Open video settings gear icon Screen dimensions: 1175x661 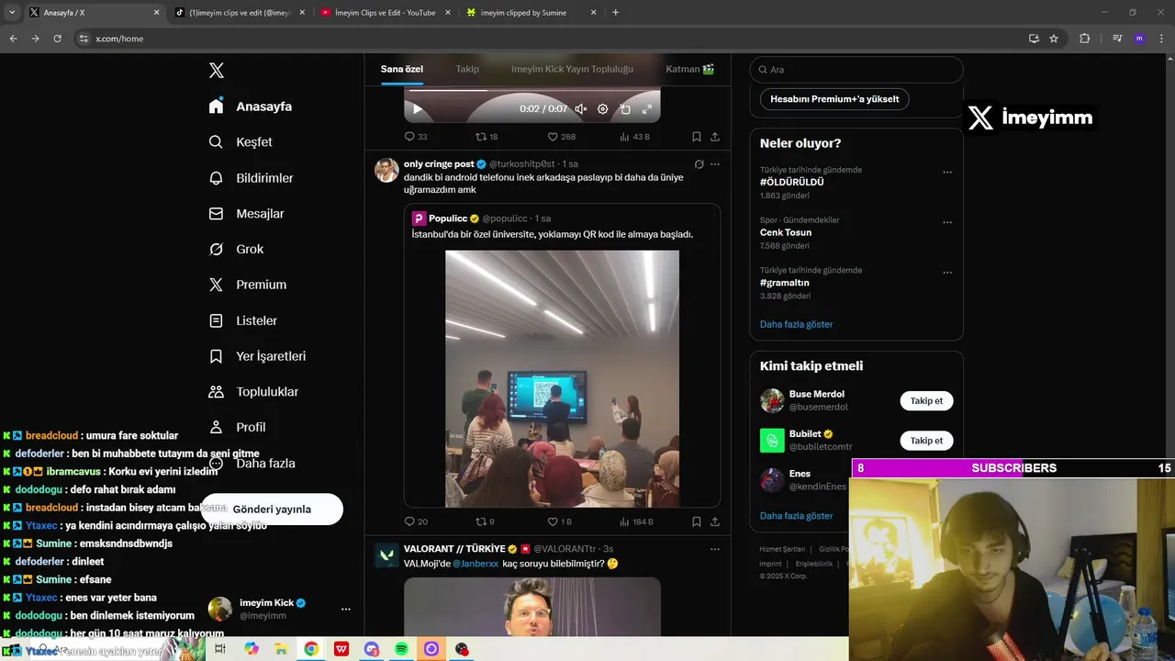602,109
